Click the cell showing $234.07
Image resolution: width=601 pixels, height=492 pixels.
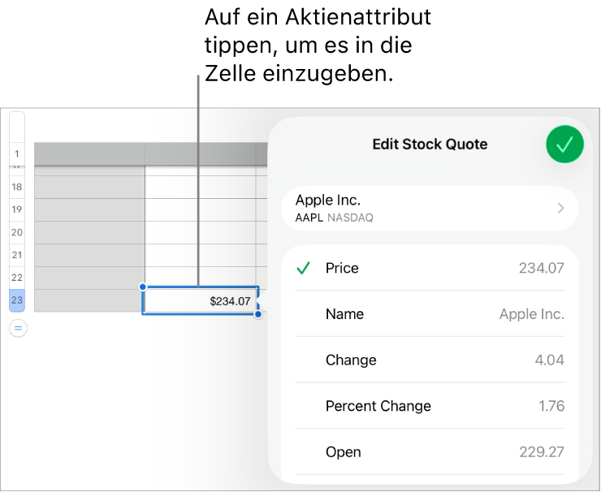[201, 300]
